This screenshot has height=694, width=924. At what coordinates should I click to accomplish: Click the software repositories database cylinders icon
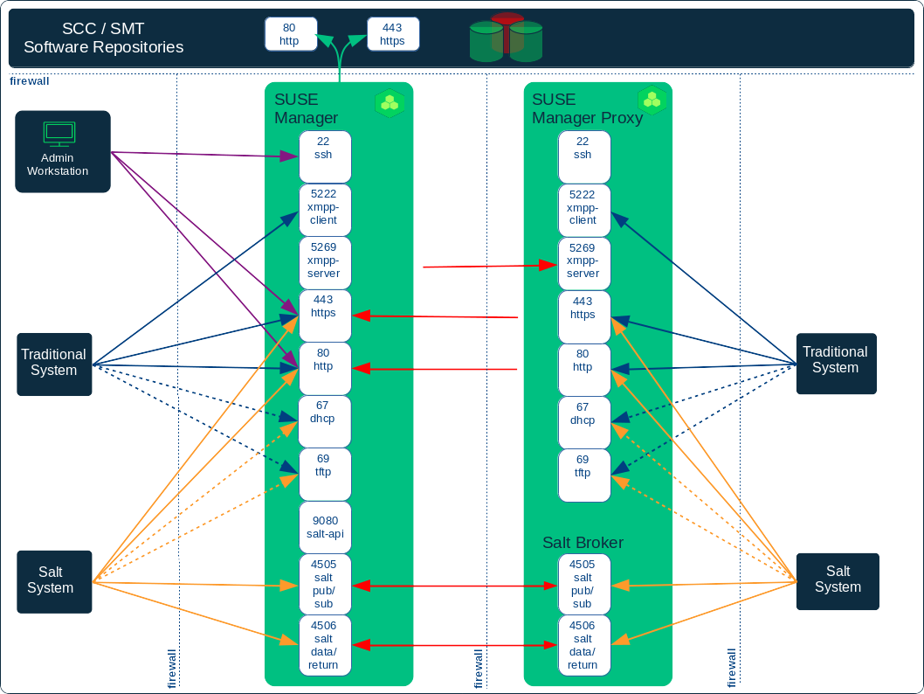tap(506, 38)
